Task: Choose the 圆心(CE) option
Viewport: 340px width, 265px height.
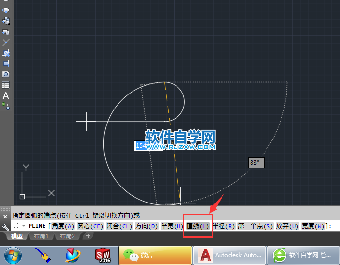Action: click(90, 226)
